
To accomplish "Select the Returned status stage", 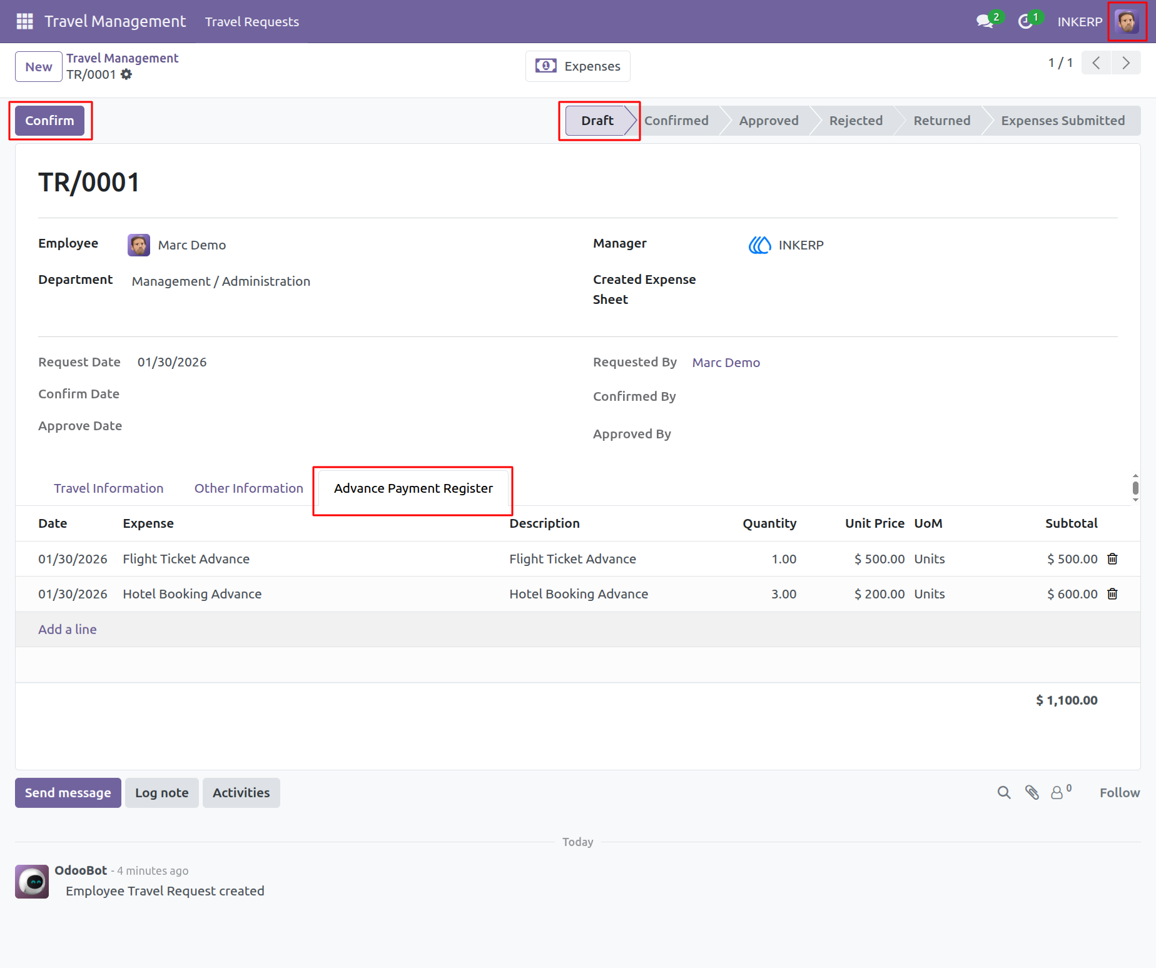I will tap(942, 121).
